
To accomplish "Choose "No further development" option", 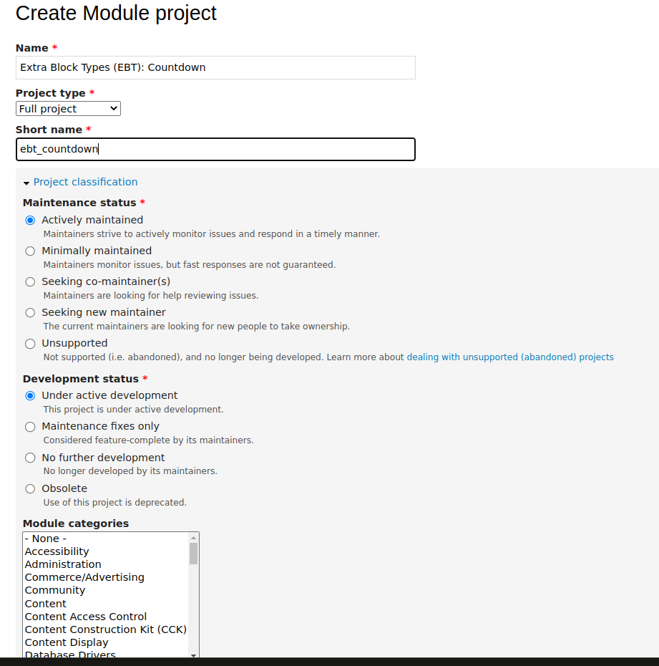I will point(29,457).
